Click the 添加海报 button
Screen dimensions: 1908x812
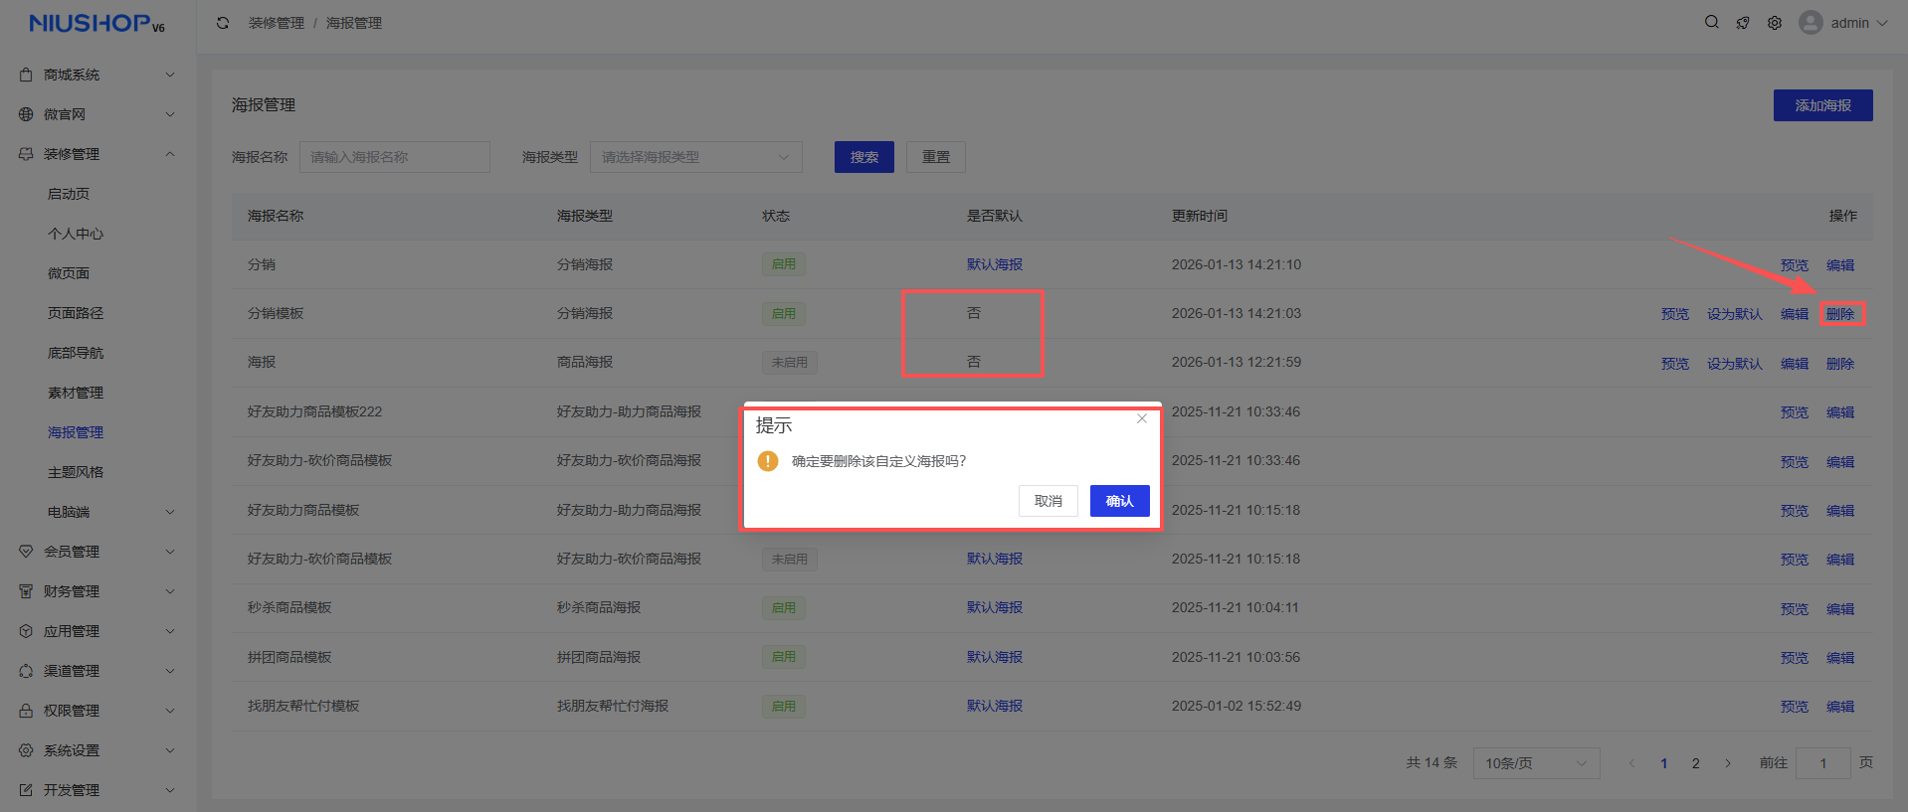click(x=1822, y=105)
